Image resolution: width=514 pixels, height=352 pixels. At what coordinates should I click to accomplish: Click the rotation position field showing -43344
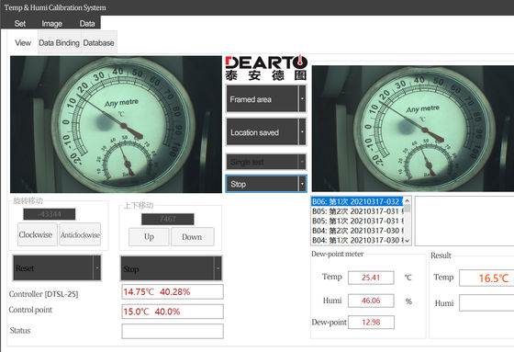(x=50, y=214)
